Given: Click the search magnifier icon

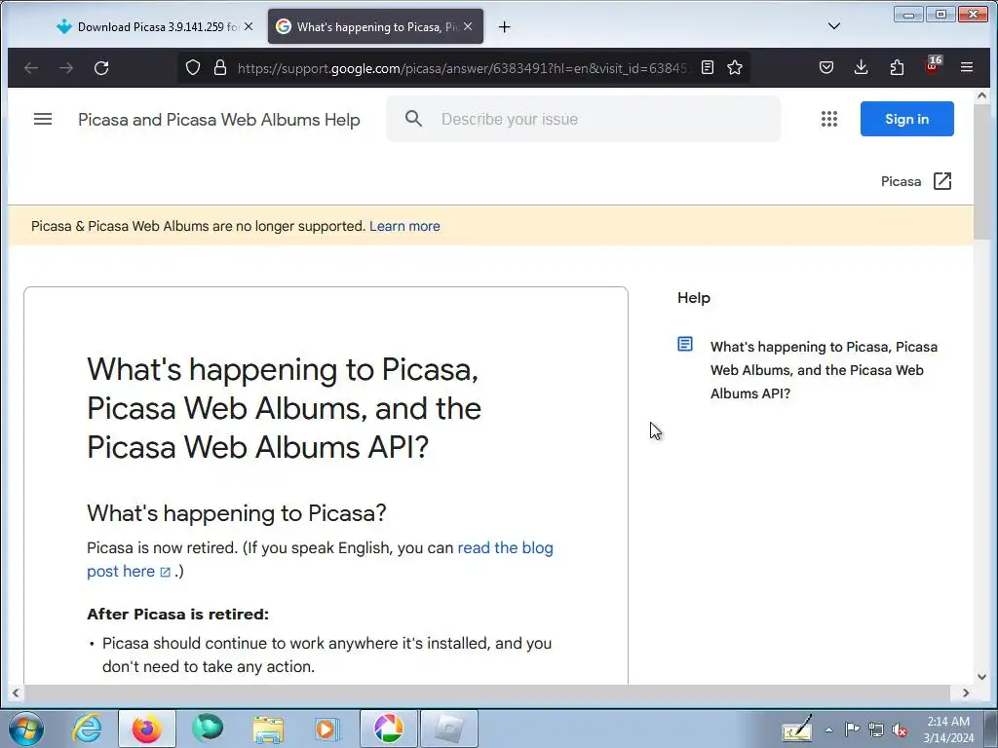Looking at the screenshot, I should tap(413, 118).
